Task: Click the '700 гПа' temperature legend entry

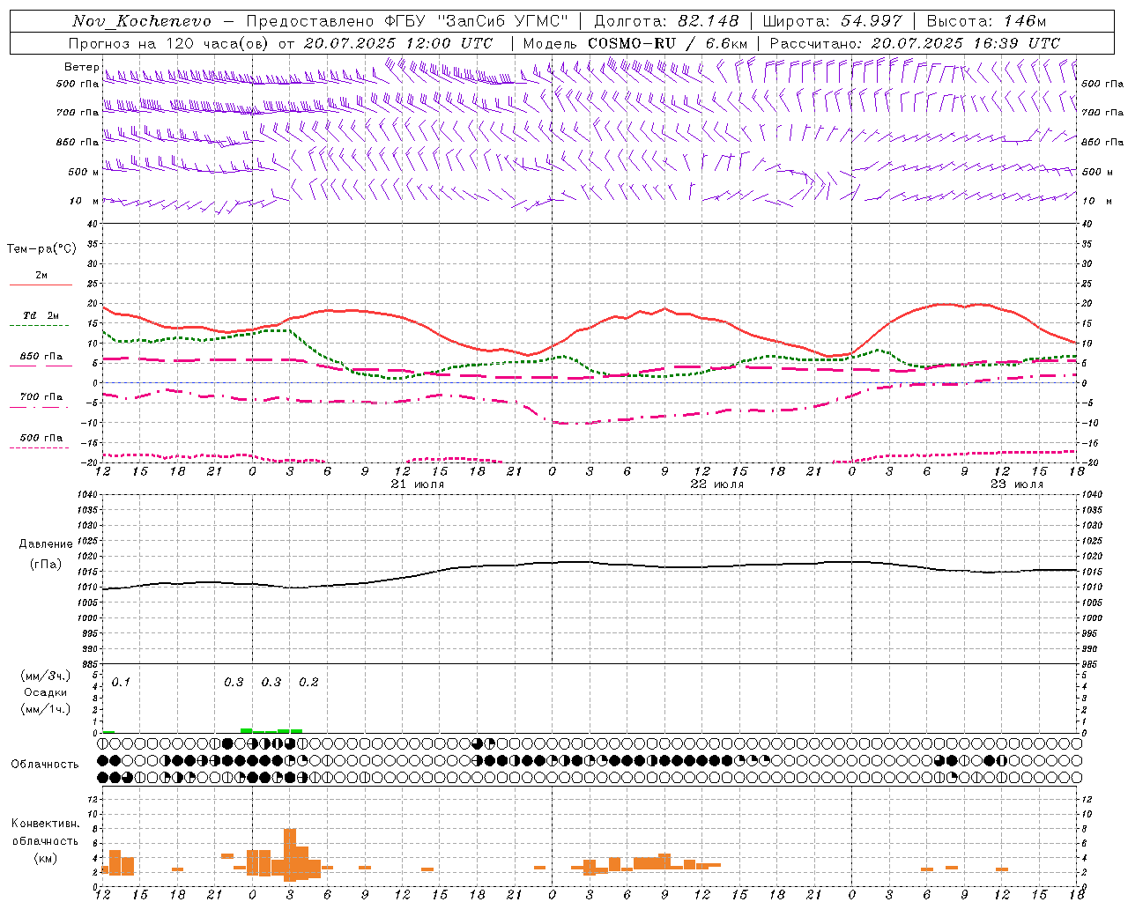Action: point(41,396)
